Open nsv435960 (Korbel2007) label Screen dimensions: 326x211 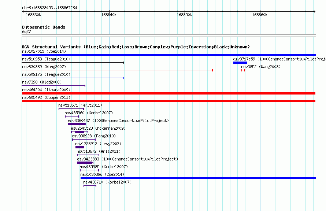click(x=89, y=113)
